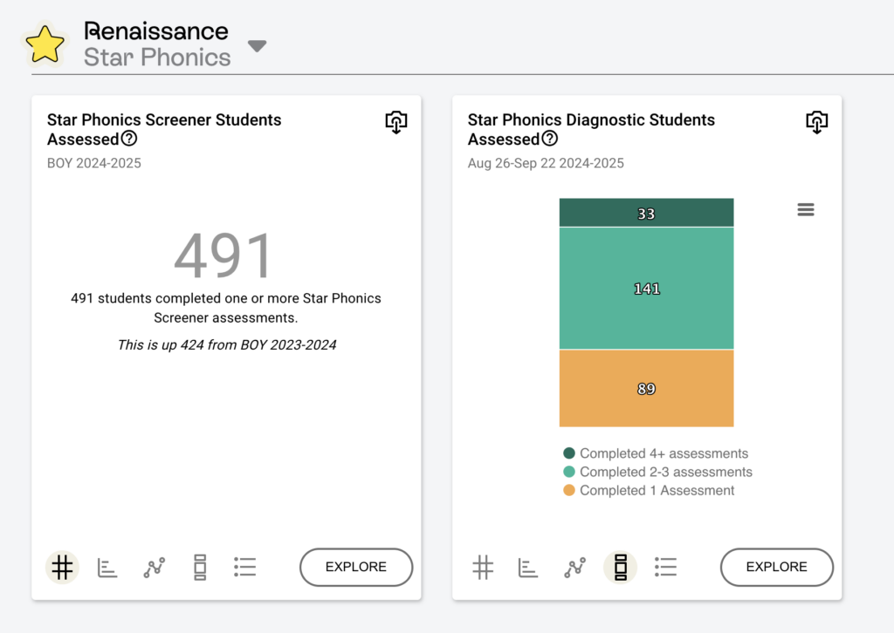The height and width of the screenshot is (633, 894).
Task: Switch Diagnostic card to line chart view
Action: 574,567
